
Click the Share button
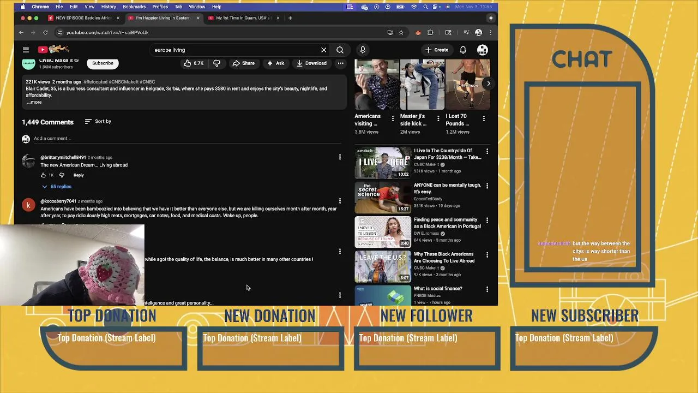click(x=243, y=63)
